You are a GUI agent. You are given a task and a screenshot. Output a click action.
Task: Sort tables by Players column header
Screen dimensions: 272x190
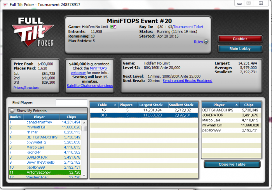(128, 105)
